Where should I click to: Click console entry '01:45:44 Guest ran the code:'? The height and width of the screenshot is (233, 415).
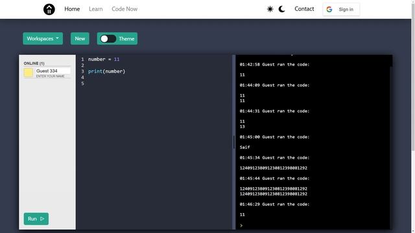tap(274, 179)
